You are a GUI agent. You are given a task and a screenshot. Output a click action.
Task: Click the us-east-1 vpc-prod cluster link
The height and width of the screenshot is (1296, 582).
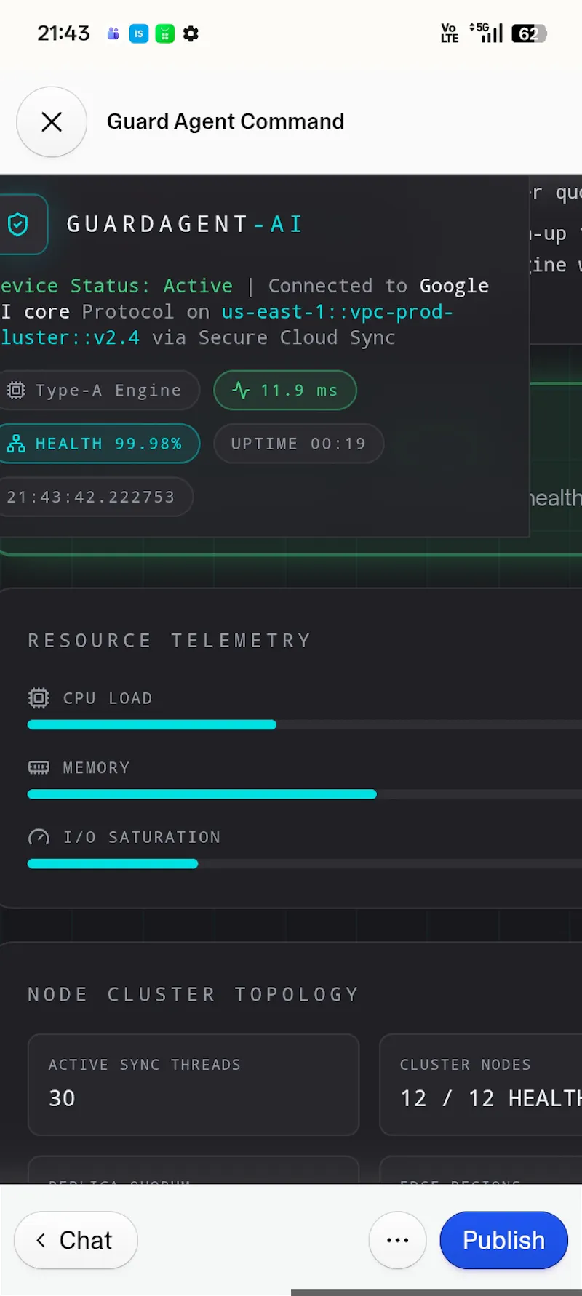tap(226, 325)
